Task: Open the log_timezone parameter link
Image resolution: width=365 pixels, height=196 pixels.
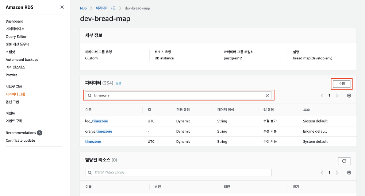Action: click(x=96, y=121)
